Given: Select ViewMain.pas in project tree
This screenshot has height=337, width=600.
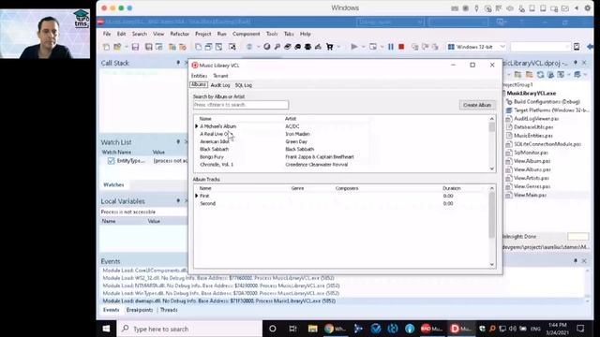Looking at the screenshot, I should 530,195.
